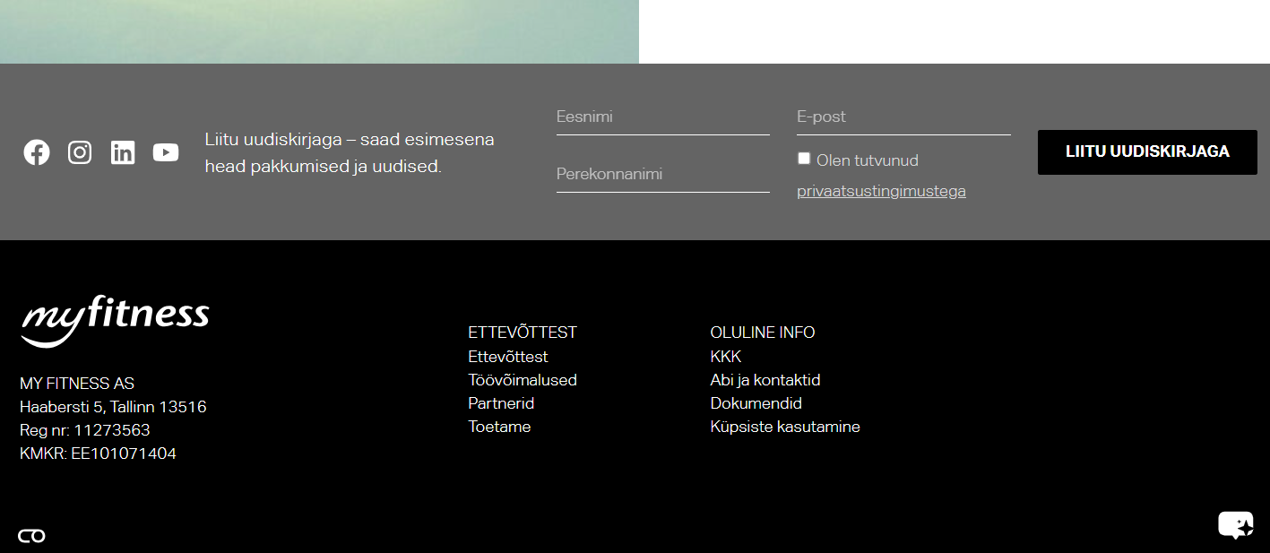Viewport: 1270px width, 553px height.
Task: Open the Partnerid link
Action: pyautogui.click(x=501, y=403)
